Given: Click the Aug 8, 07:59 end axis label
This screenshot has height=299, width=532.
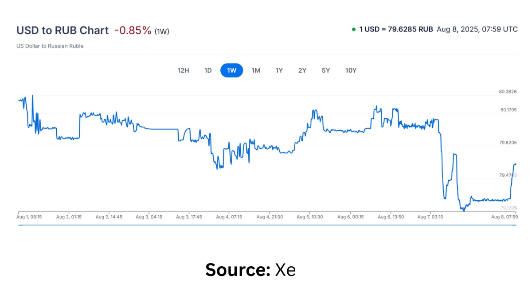Looking at the screenshot, I should click(505, 217).
